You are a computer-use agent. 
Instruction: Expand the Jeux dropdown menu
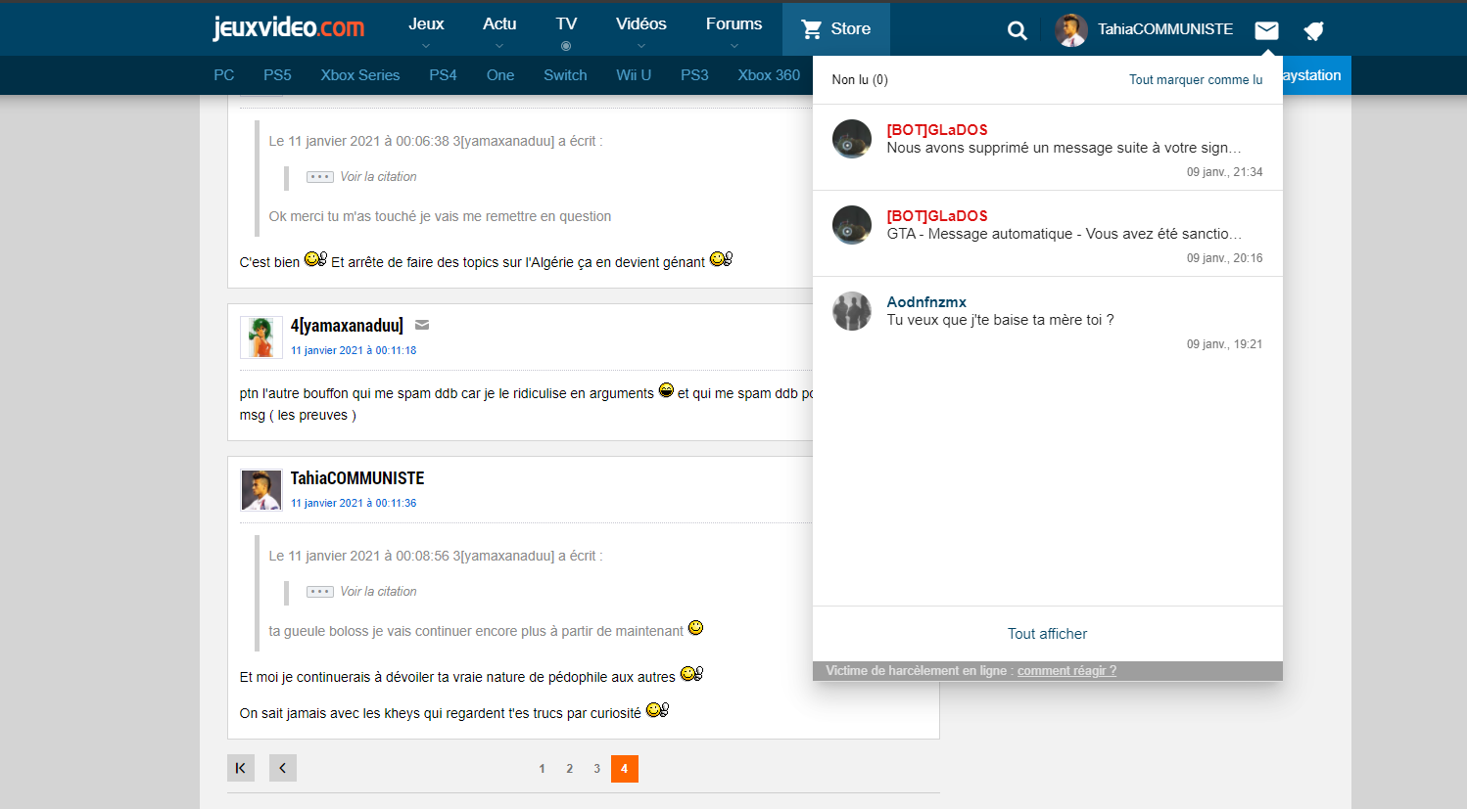click(426, 29)
